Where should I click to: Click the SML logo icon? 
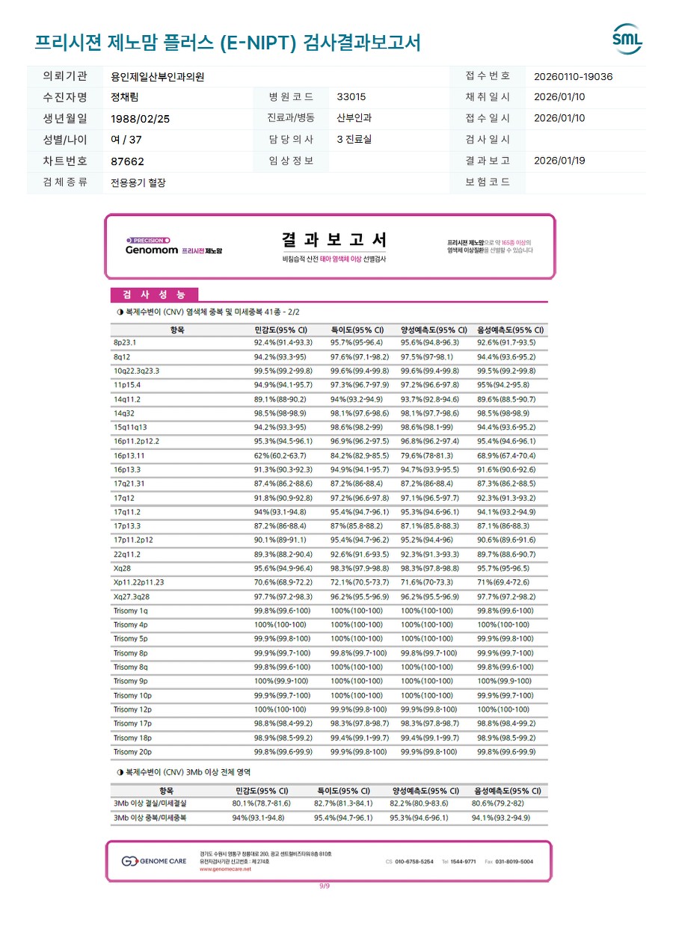coord(627,40)
